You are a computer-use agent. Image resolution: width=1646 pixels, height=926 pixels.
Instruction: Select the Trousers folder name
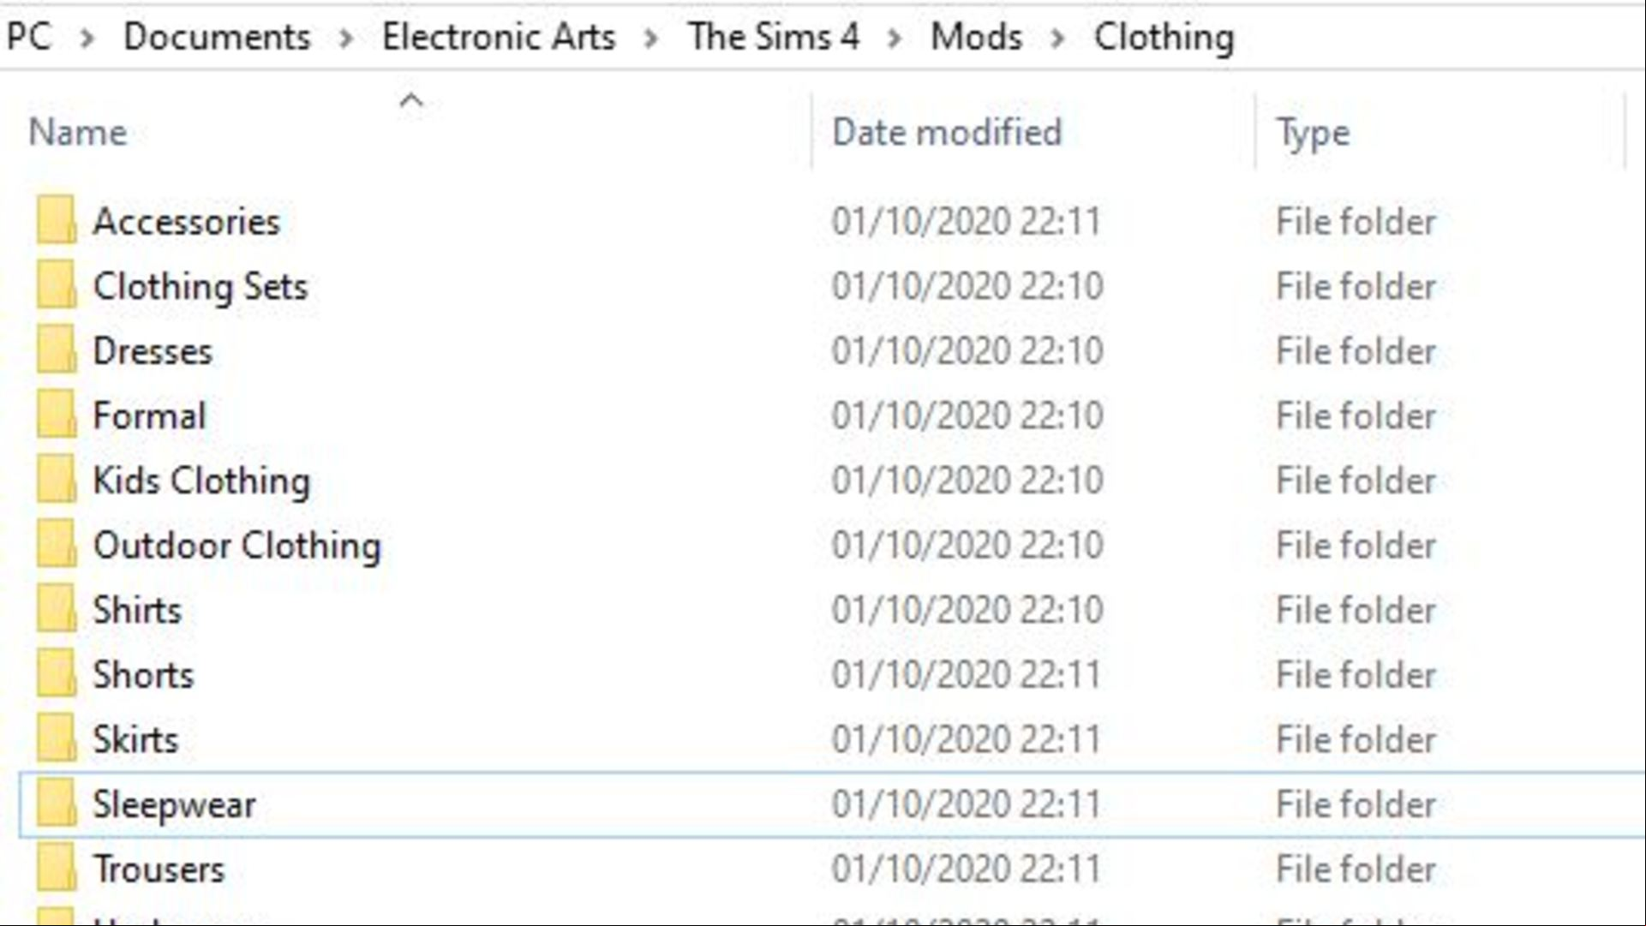coord(159,869)
